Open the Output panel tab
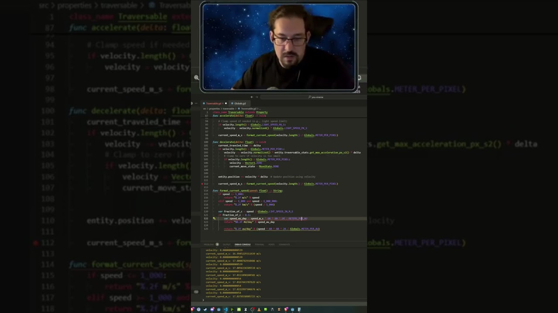The width and height of the screenshot is (558, 313). click(x=227, y=244)
